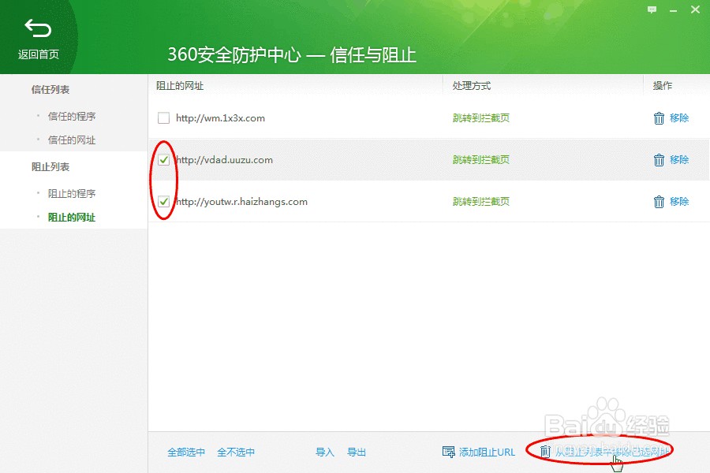The image size is (710, 473).
Task: Click 移除 link for wm.1x3x.com
Action: (x=679, y=118)
